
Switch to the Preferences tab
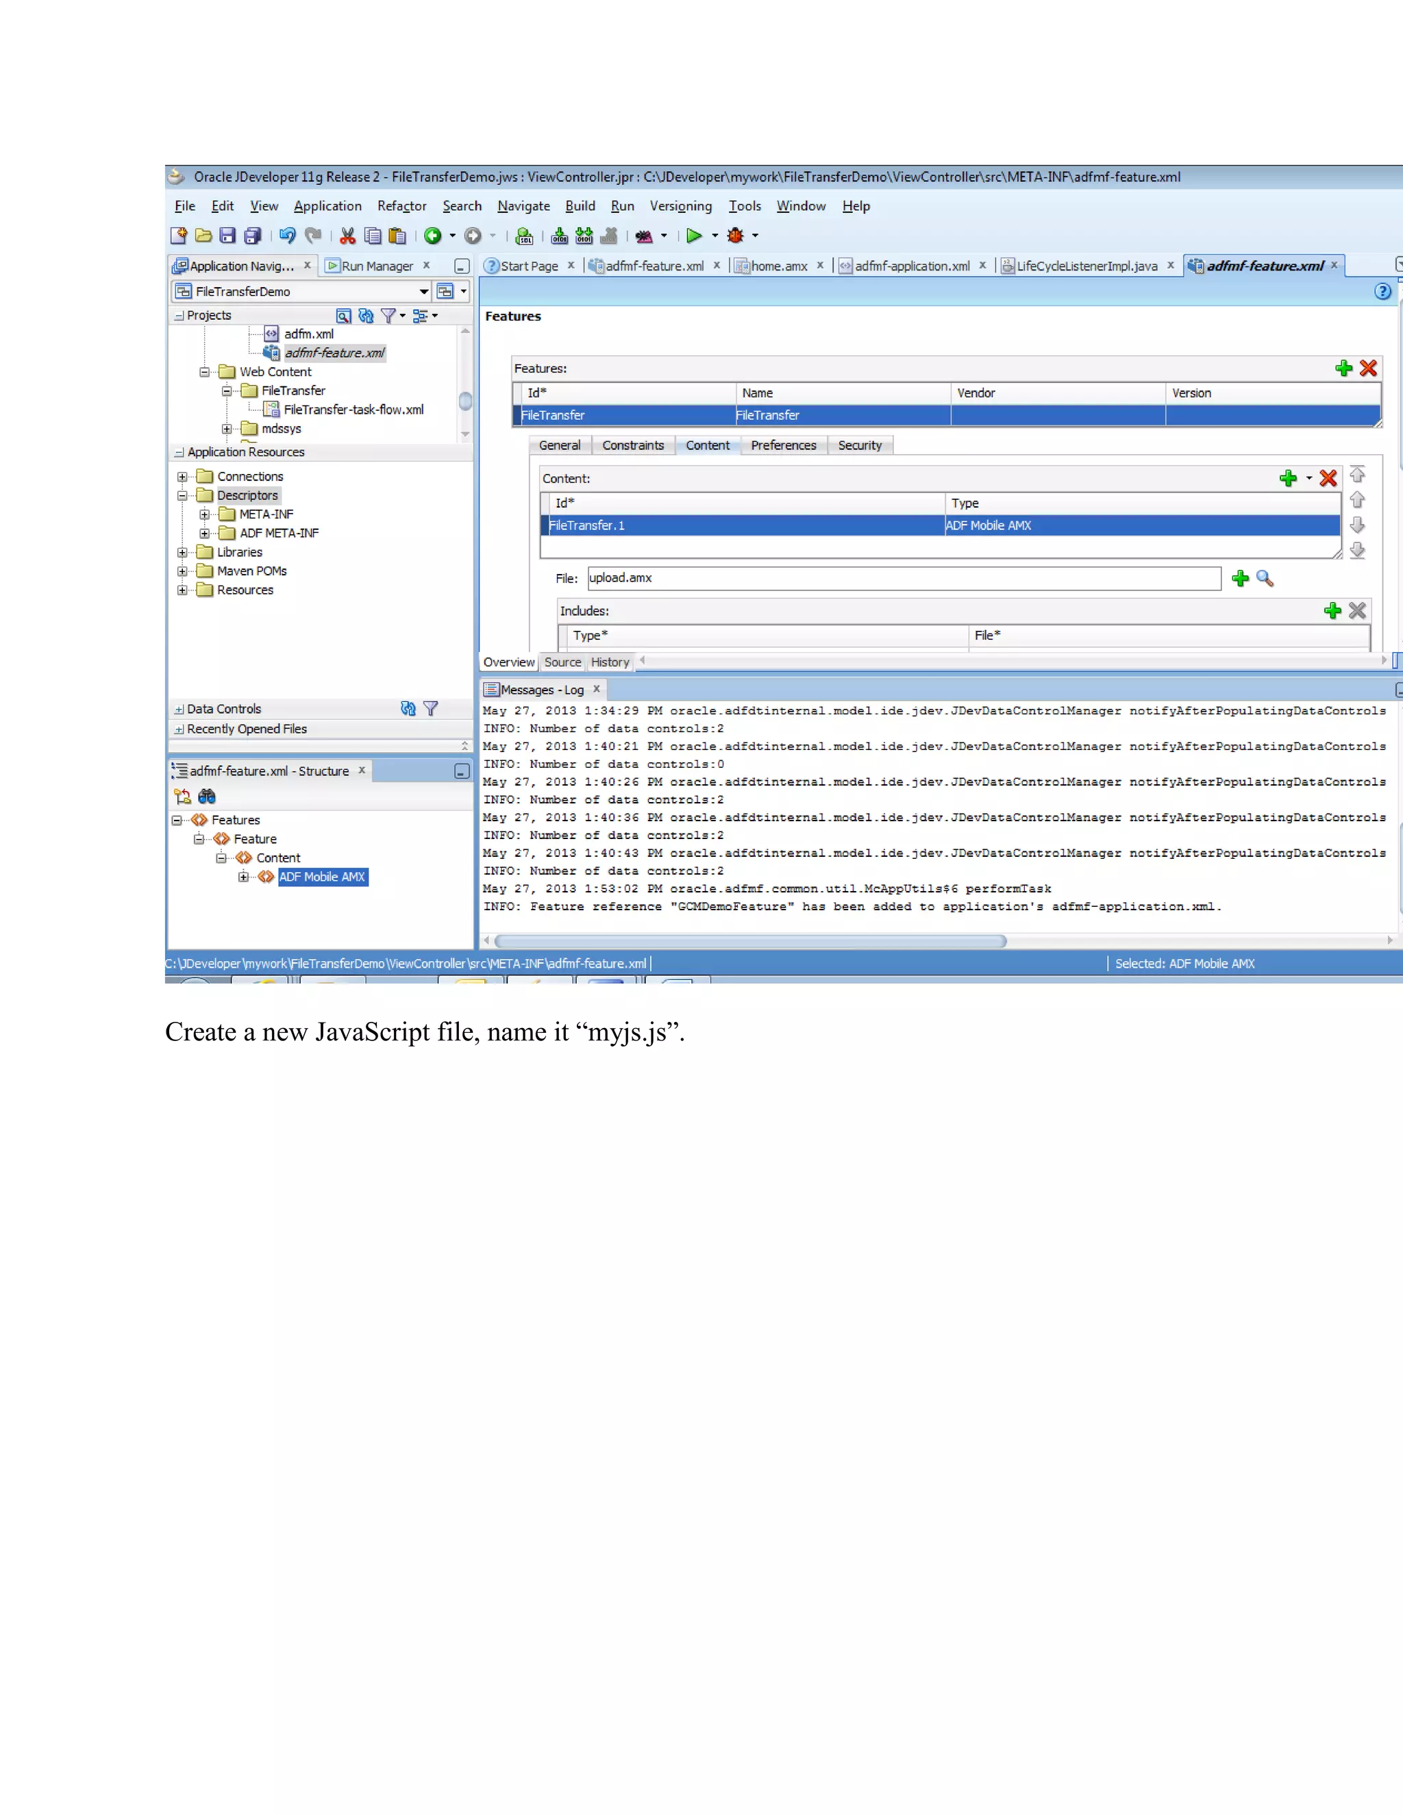(783, 445)
